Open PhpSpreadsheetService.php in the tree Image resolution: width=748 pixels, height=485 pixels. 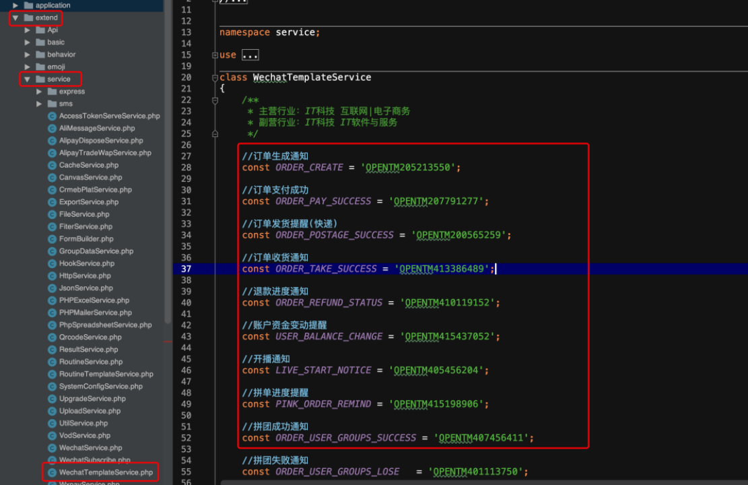click(x=106, y=325)
